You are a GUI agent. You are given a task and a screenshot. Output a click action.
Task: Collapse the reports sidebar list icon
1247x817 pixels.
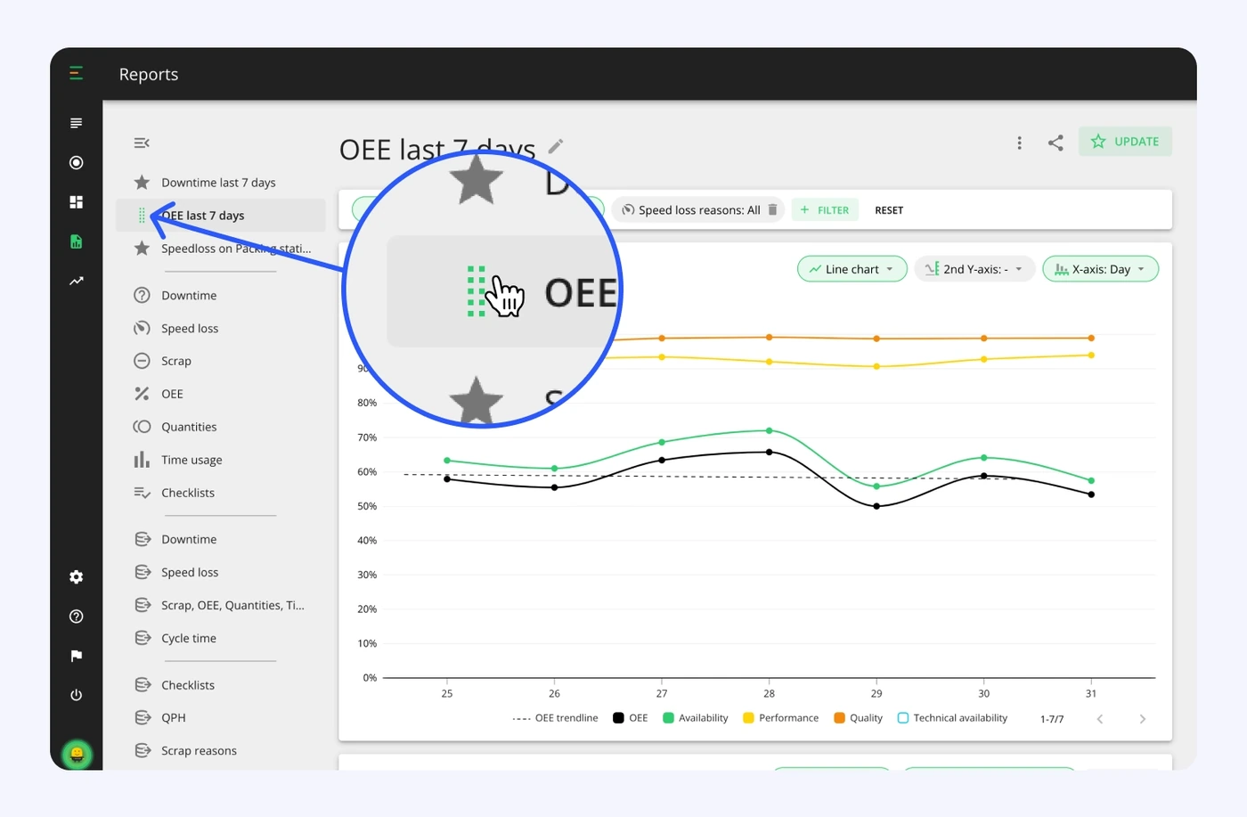(x=142, y=143)
